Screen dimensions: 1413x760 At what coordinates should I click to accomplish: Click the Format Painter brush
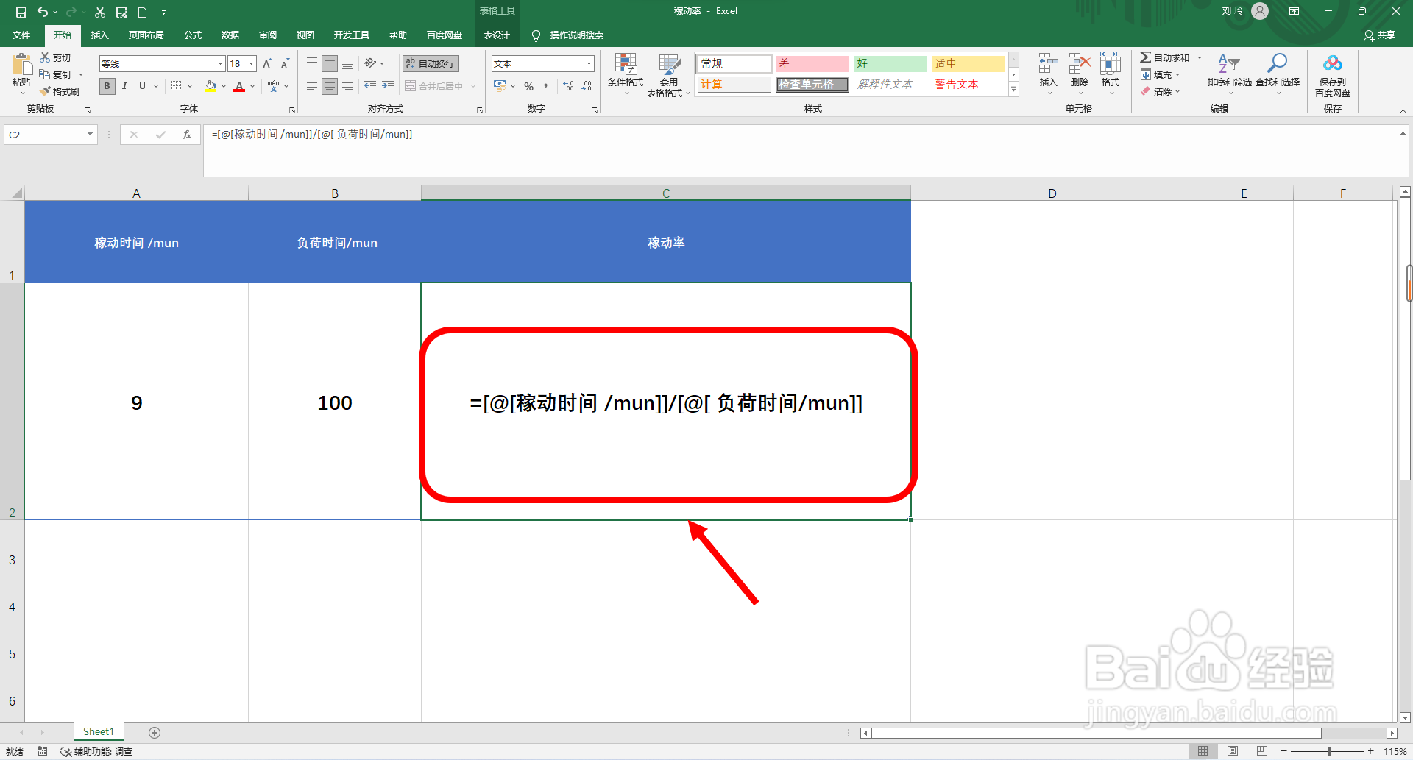coord(59,91)
